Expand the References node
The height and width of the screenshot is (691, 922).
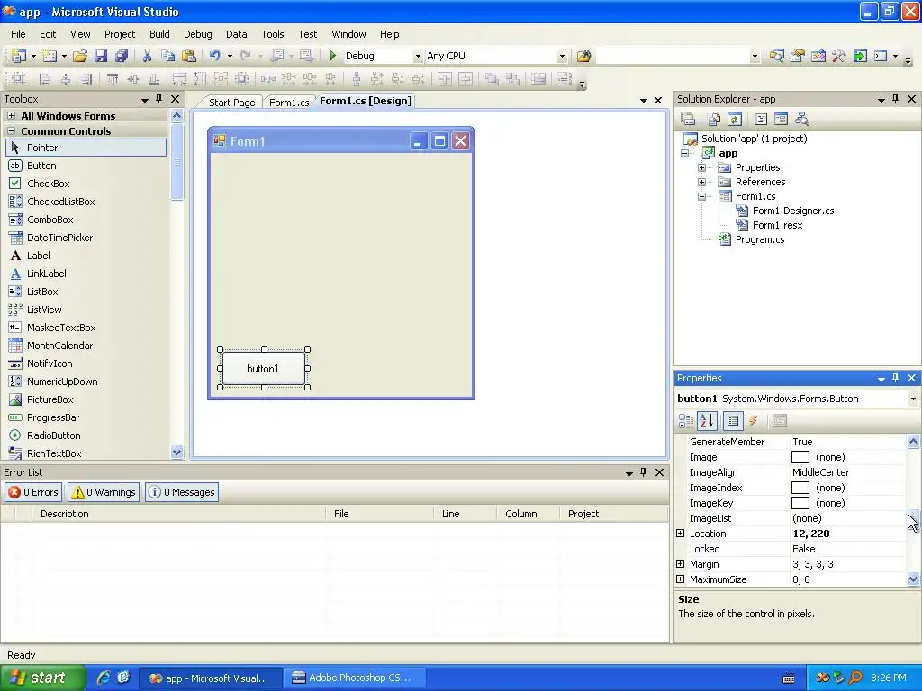coord(701,182)
